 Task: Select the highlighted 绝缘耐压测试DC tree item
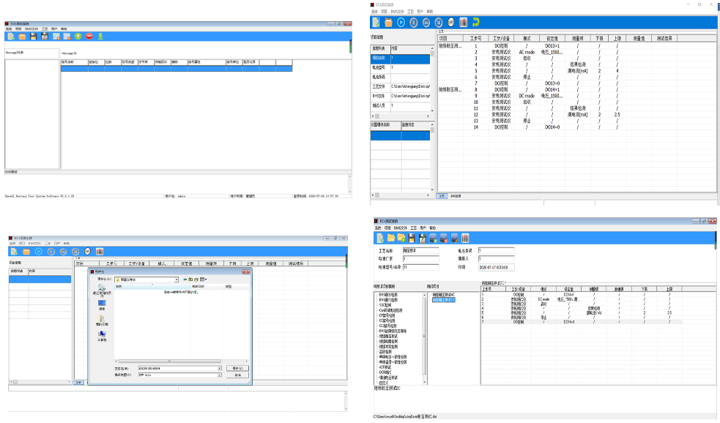pyautogui.click(x=444, y=300)
